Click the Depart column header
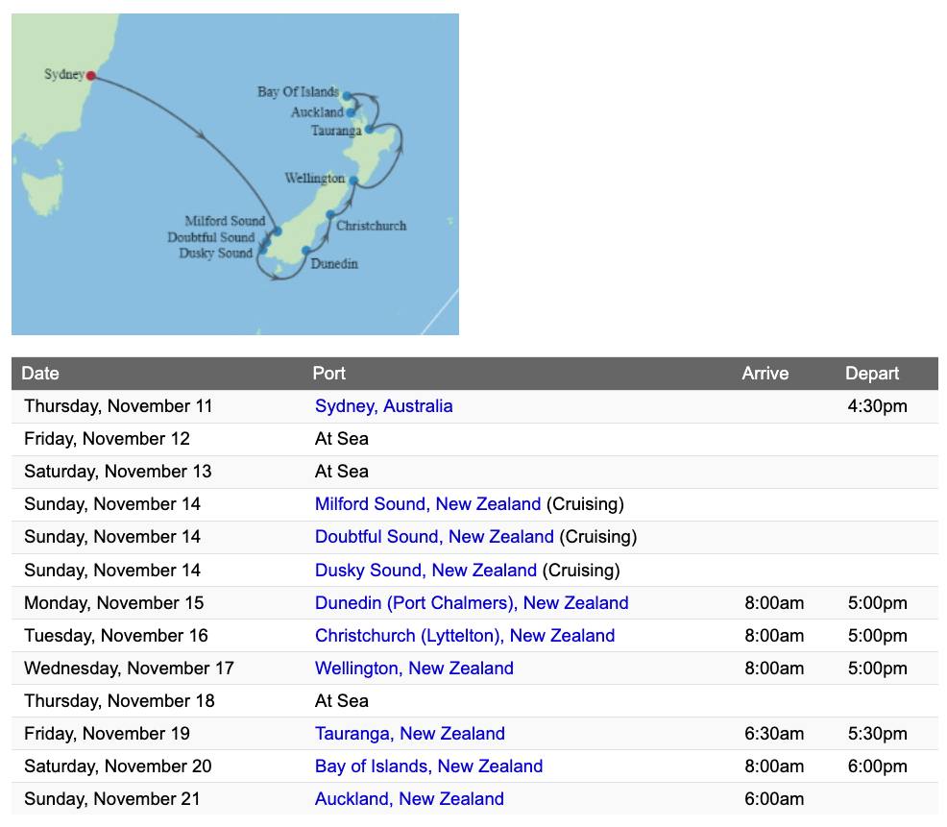 click(x=871, y=374)
